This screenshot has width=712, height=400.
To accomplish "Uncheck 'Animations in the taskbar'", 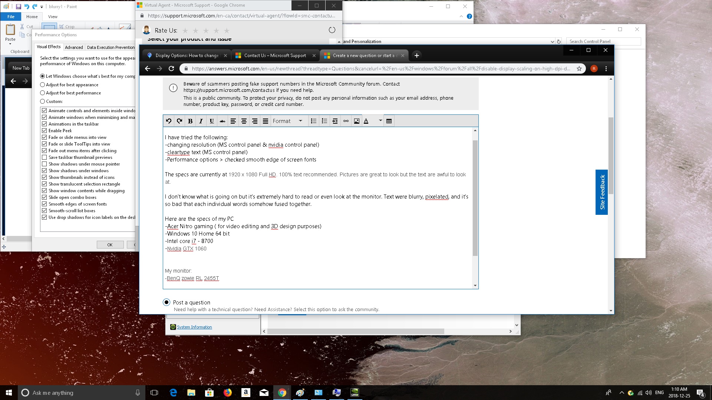I will (44, 124).
